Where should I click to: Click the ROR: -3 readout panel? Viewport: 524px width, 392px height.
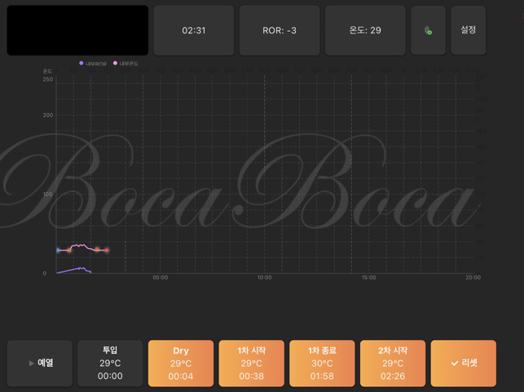click(x=280, y=30)
